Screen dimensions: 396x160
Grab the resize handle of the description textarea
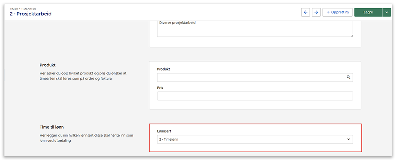(x=351, y=35)
